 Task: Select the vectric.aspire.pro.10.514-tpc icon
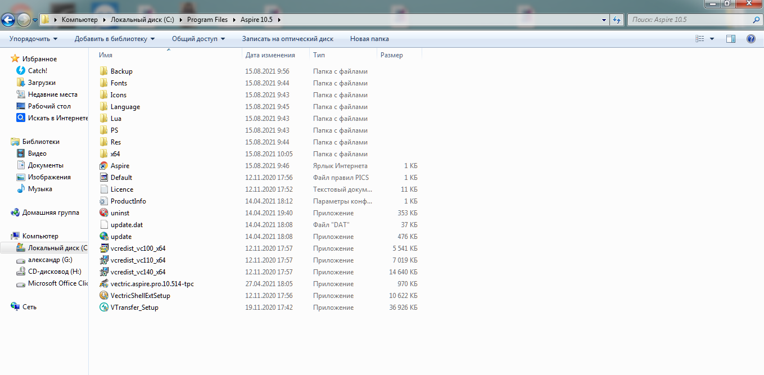[103, 284]
